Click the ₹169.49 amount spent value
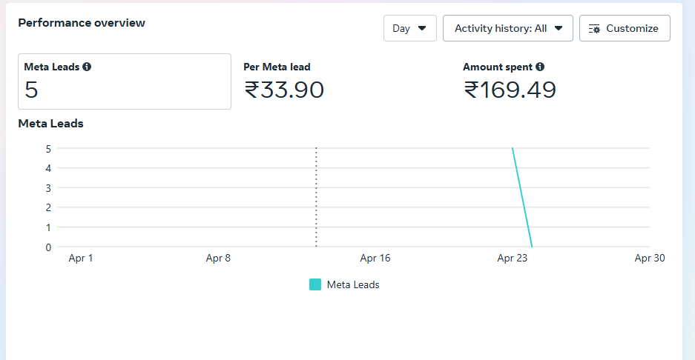 [x=510, y=90]
